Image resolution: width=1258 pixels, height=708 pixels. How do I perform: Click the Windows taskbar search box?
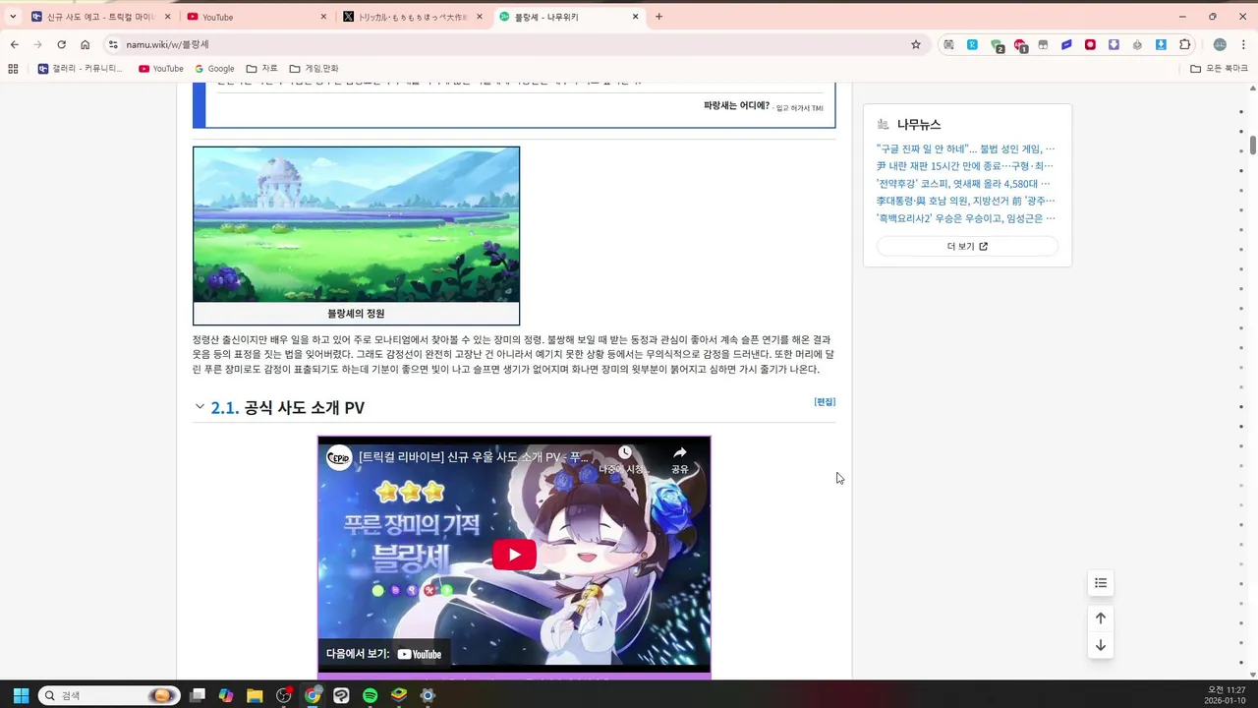click(108, 695)
